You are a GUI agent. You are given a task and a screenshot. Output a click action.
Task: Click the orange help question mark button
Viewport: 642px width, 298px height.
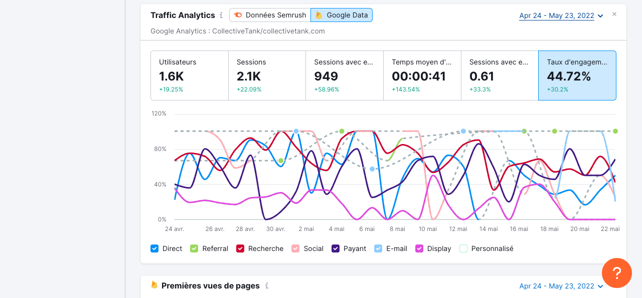pos(617,273)
